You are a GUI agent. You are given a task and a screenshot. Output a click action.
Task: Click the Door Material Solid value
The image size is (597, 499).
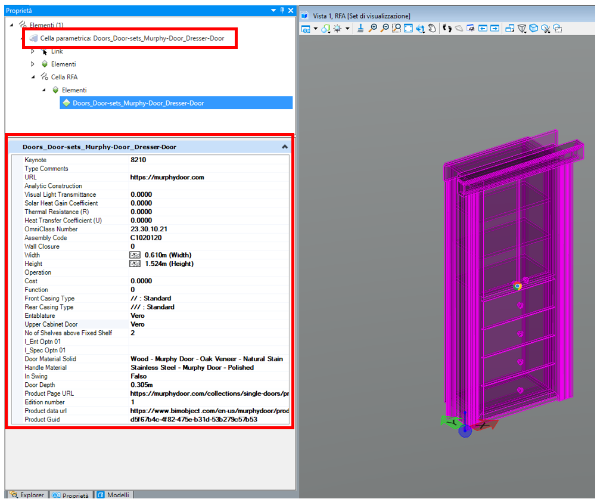(207, 359)
